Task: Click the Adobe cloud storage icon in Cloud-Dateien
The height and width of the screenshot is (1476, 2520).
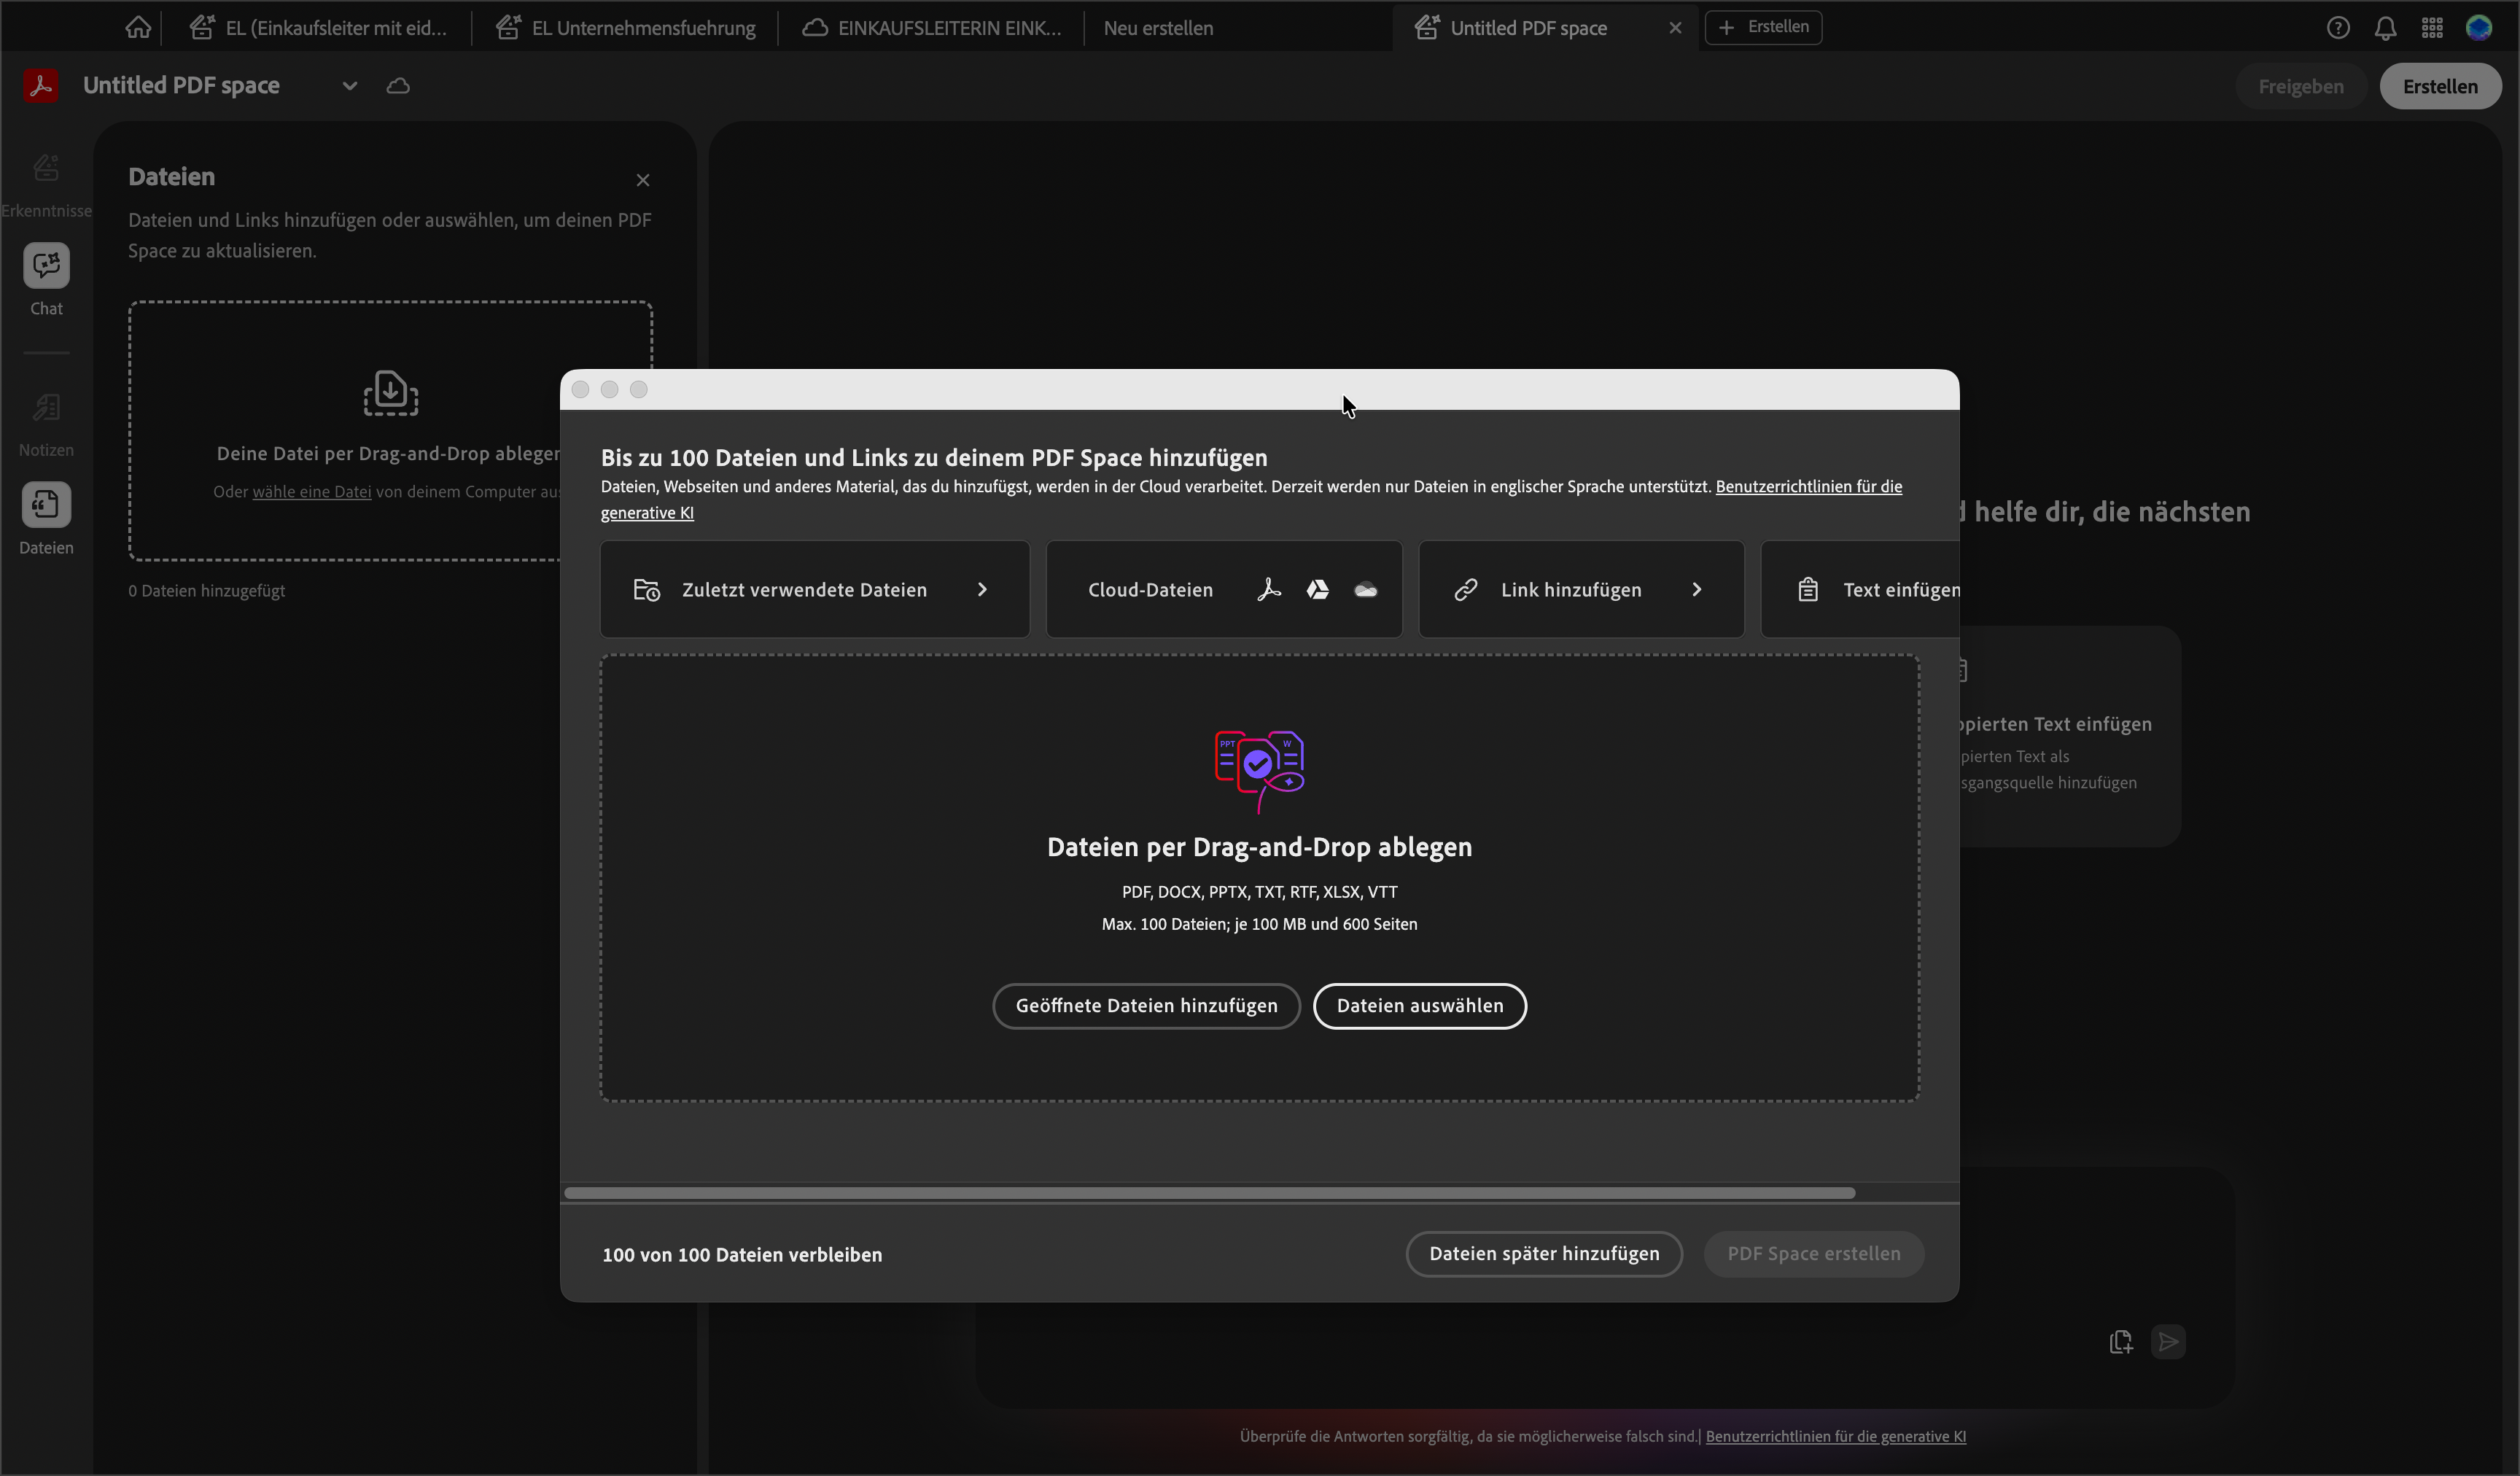Action: point(1269,590)
